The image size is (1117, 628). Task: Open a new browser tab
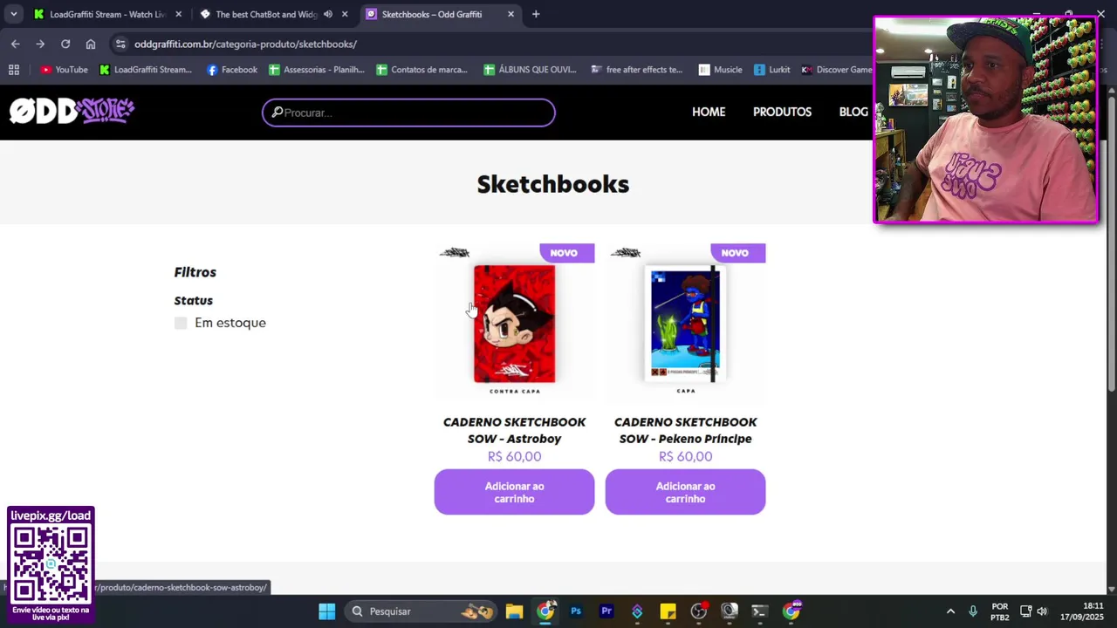[x=536, y=14]
